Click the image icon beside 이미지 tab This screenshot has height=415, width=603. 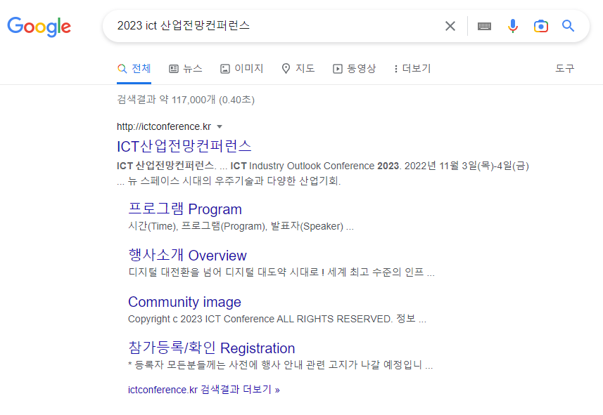point(227,68)
